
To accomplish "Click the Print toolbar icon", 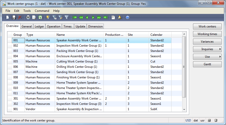I will pos(28,17).
